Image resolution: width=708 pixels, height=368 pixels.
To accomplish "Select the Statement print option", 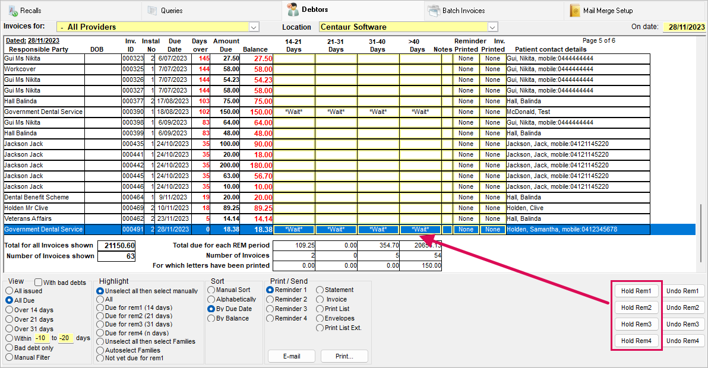I will coord(320,290).
